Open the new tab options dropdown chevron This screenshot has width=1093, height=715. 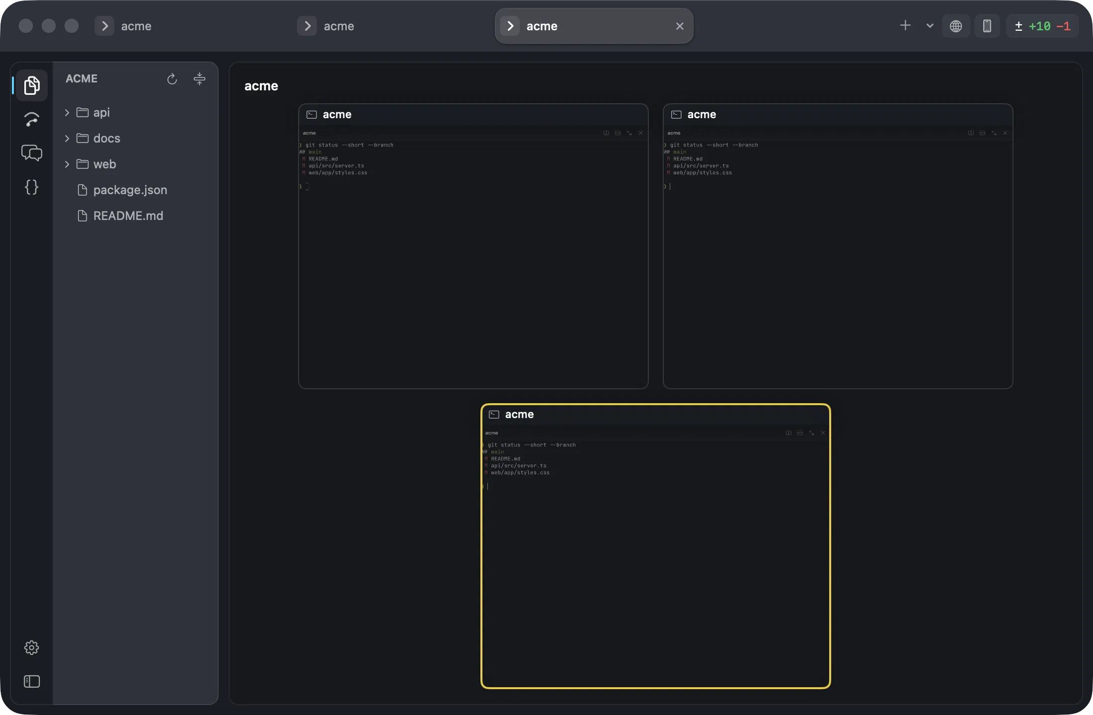click(x=930, y=26)
